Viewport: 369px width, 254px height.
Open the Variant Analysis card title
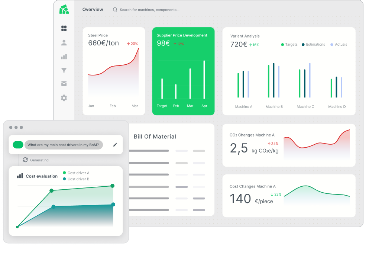tap(245, 36)
